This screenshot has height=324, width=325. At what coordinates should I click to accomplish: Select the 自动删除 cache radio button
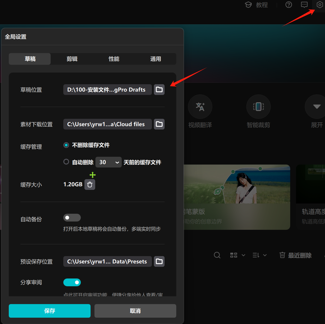(x=66, y=162)
